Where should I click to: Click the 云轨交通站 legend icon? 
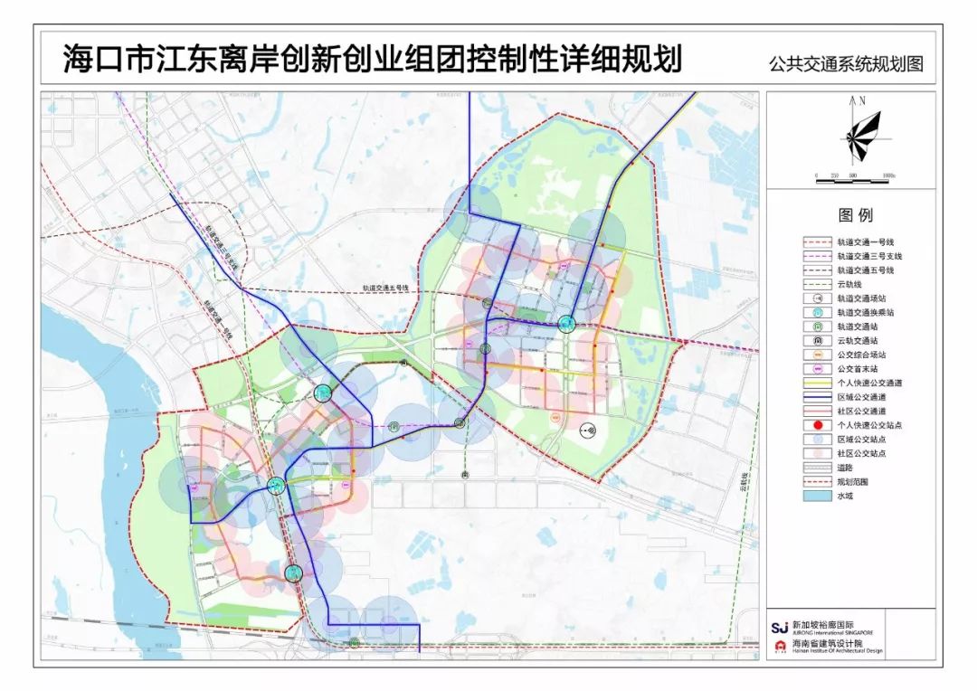click(x=817, y=341)
